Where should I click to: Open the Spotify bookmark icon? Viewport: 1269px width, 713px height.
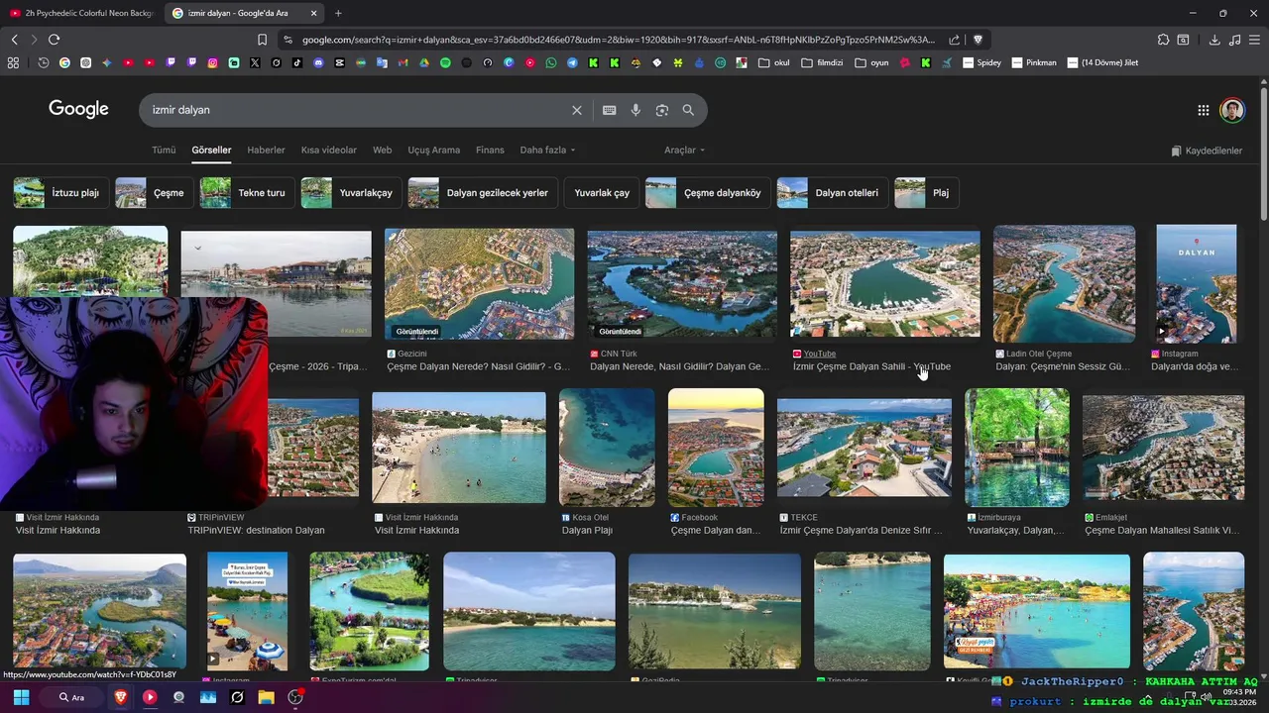445,62
